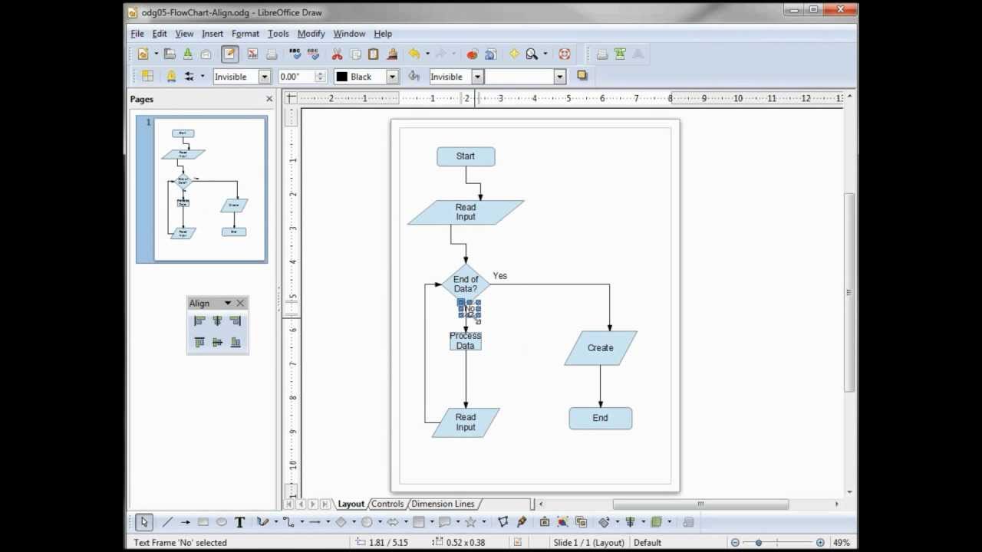The width and height of the screenshot is (982, 552).
Task: Click the Align Top icon in Align panel
Action: click(199, 342)
